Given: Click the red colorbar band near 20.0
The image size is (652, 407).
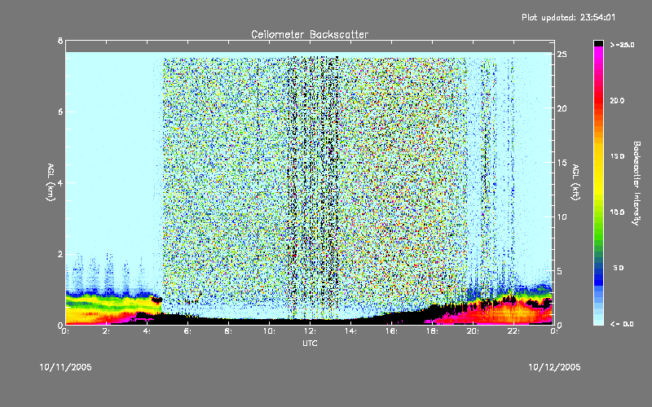Looking at the screenshot, I should 598,101.
